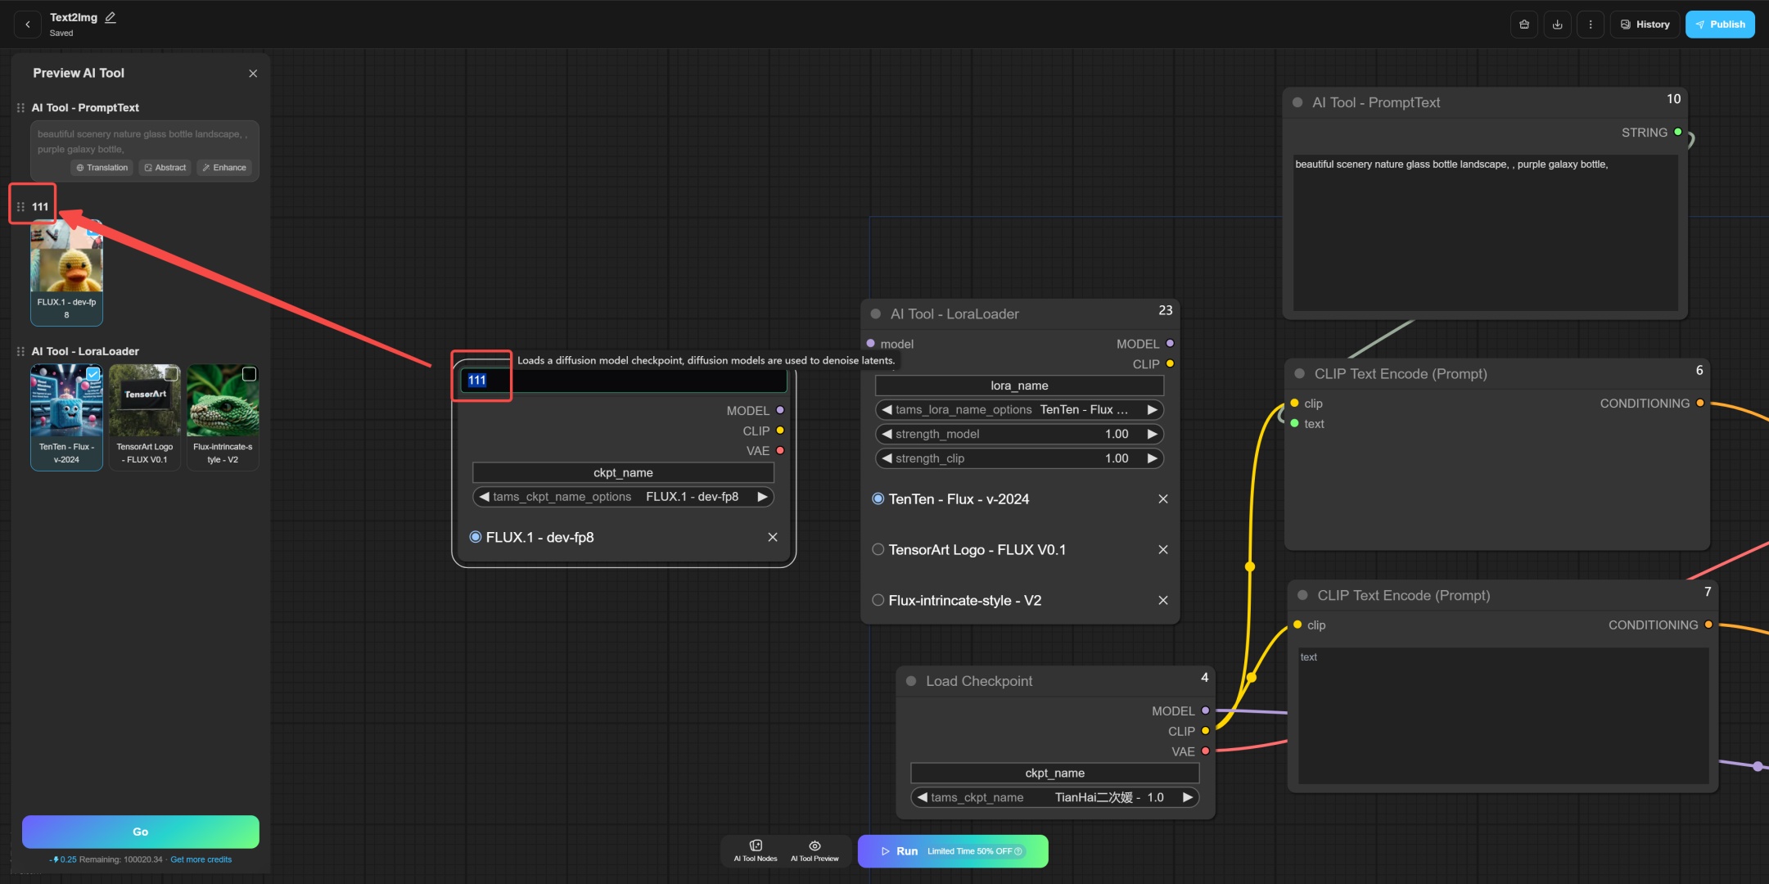Click the Get more credits link
Screen dimensions: 1769x884
[x=201, y=859]
